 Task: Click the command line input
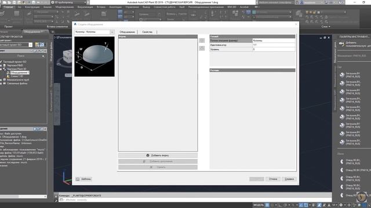point(194,200)
